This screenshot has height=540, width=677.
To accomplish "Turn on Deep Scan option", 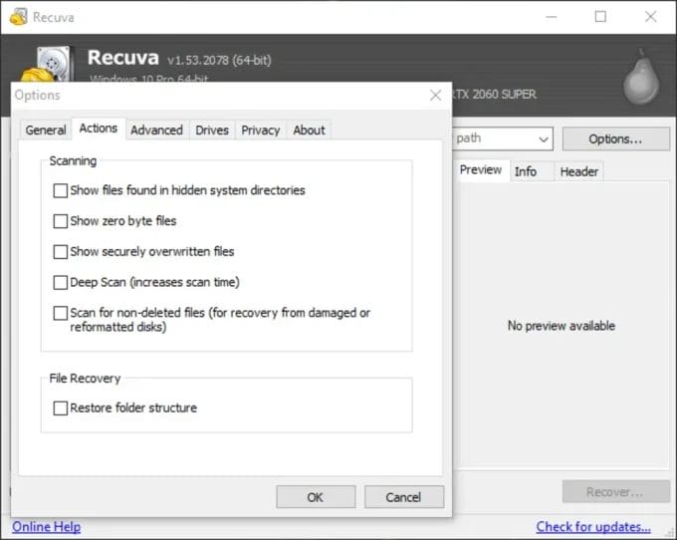I will (61, 283).
